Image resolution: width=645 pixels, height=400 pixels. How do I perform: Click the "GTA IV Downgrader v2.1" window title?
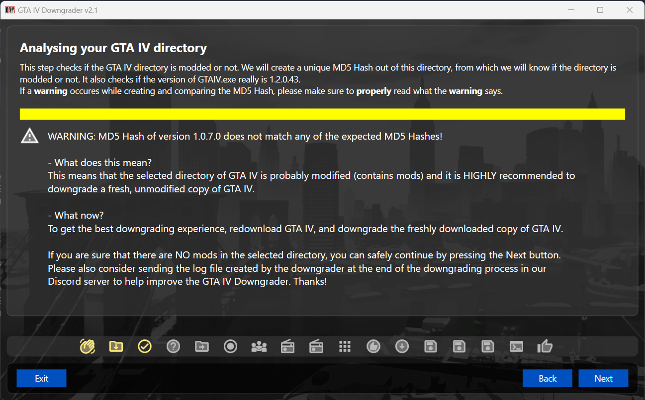click(x=58, y=10)
